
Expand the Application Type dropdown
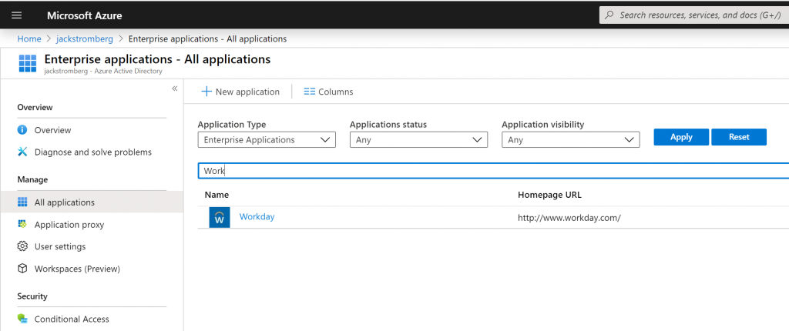[267, 140]
